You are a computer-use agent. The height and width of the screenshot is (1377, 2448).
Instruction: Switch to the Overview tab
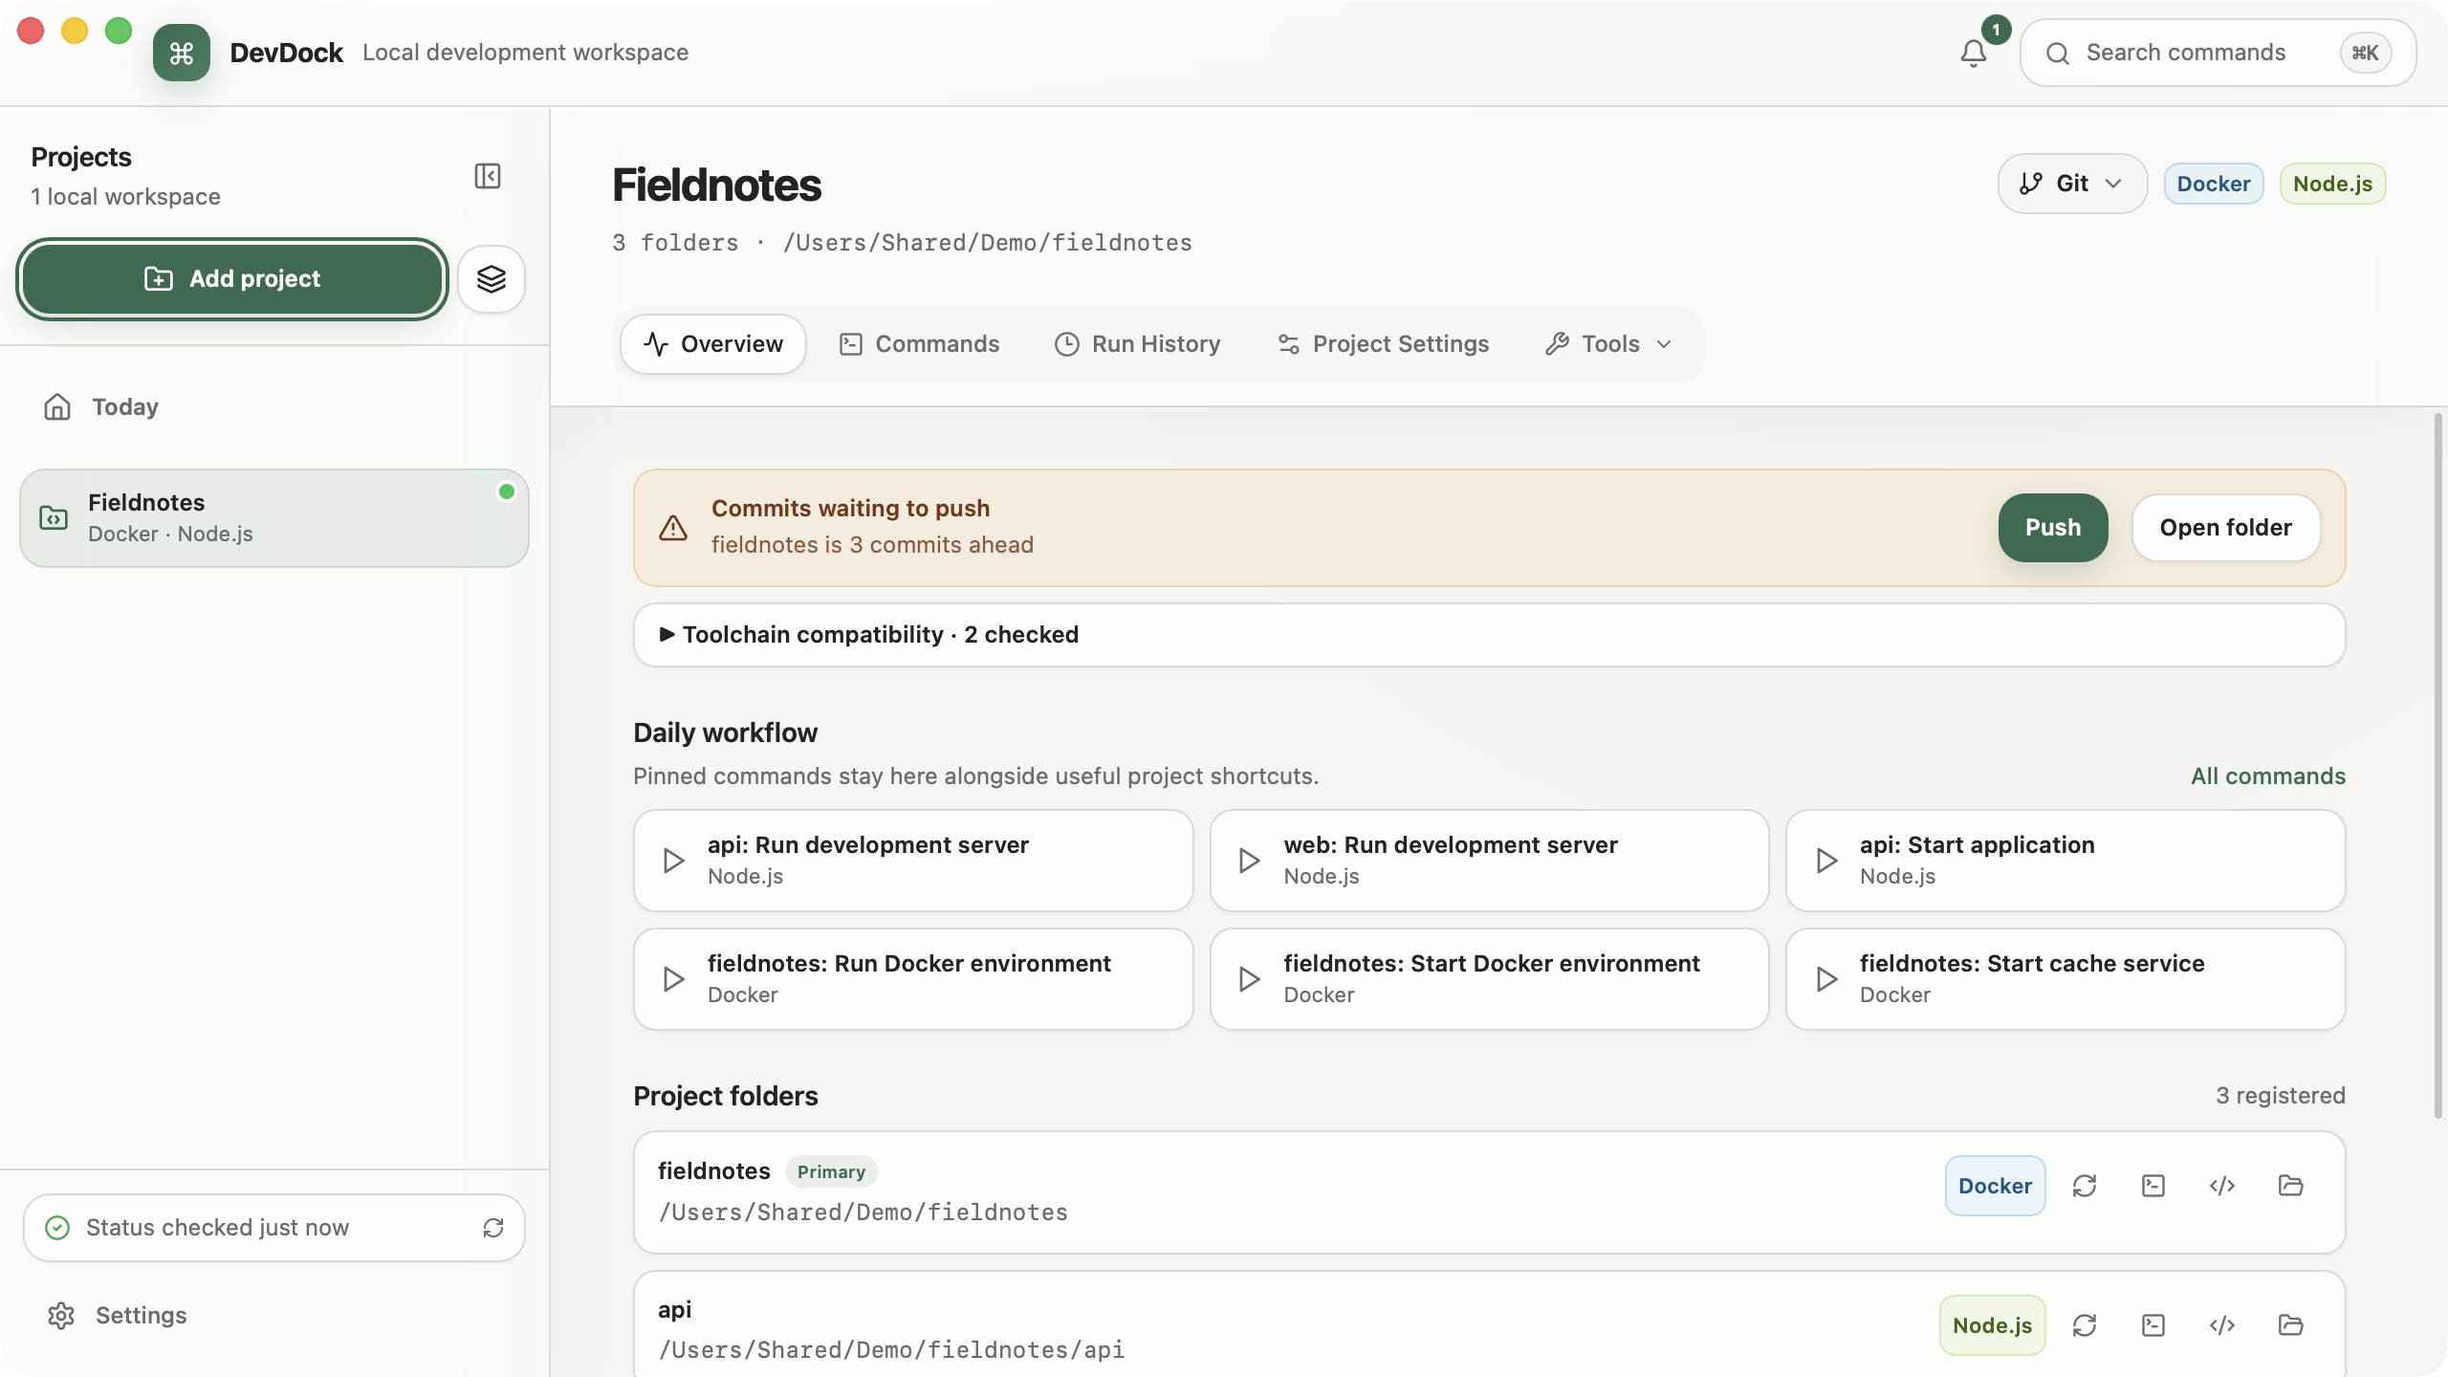(x=713, y=344)
